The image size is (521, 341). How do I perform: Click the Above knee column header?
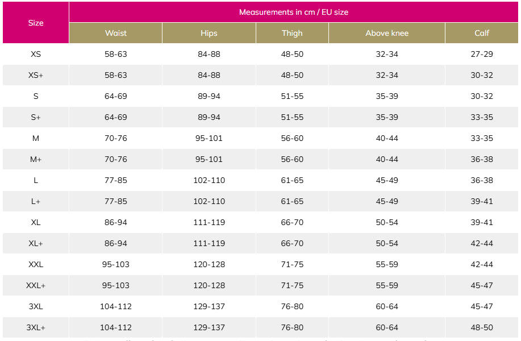tap(387, 33)
